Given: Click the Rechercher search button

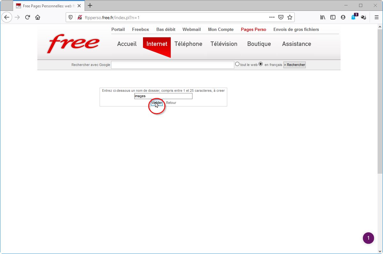Looking at the screenshot, I should pos(295,65).
